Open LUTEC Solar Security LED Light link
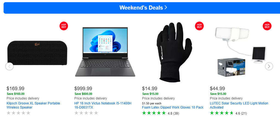This screenshot has width=280, height=117. click(239, 105)
